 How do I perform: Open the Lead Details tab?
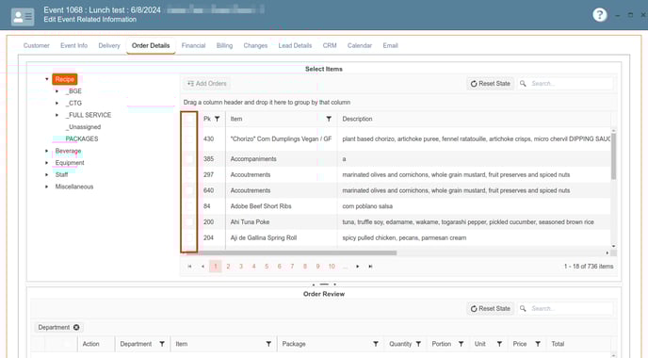[x=295, y=45]
